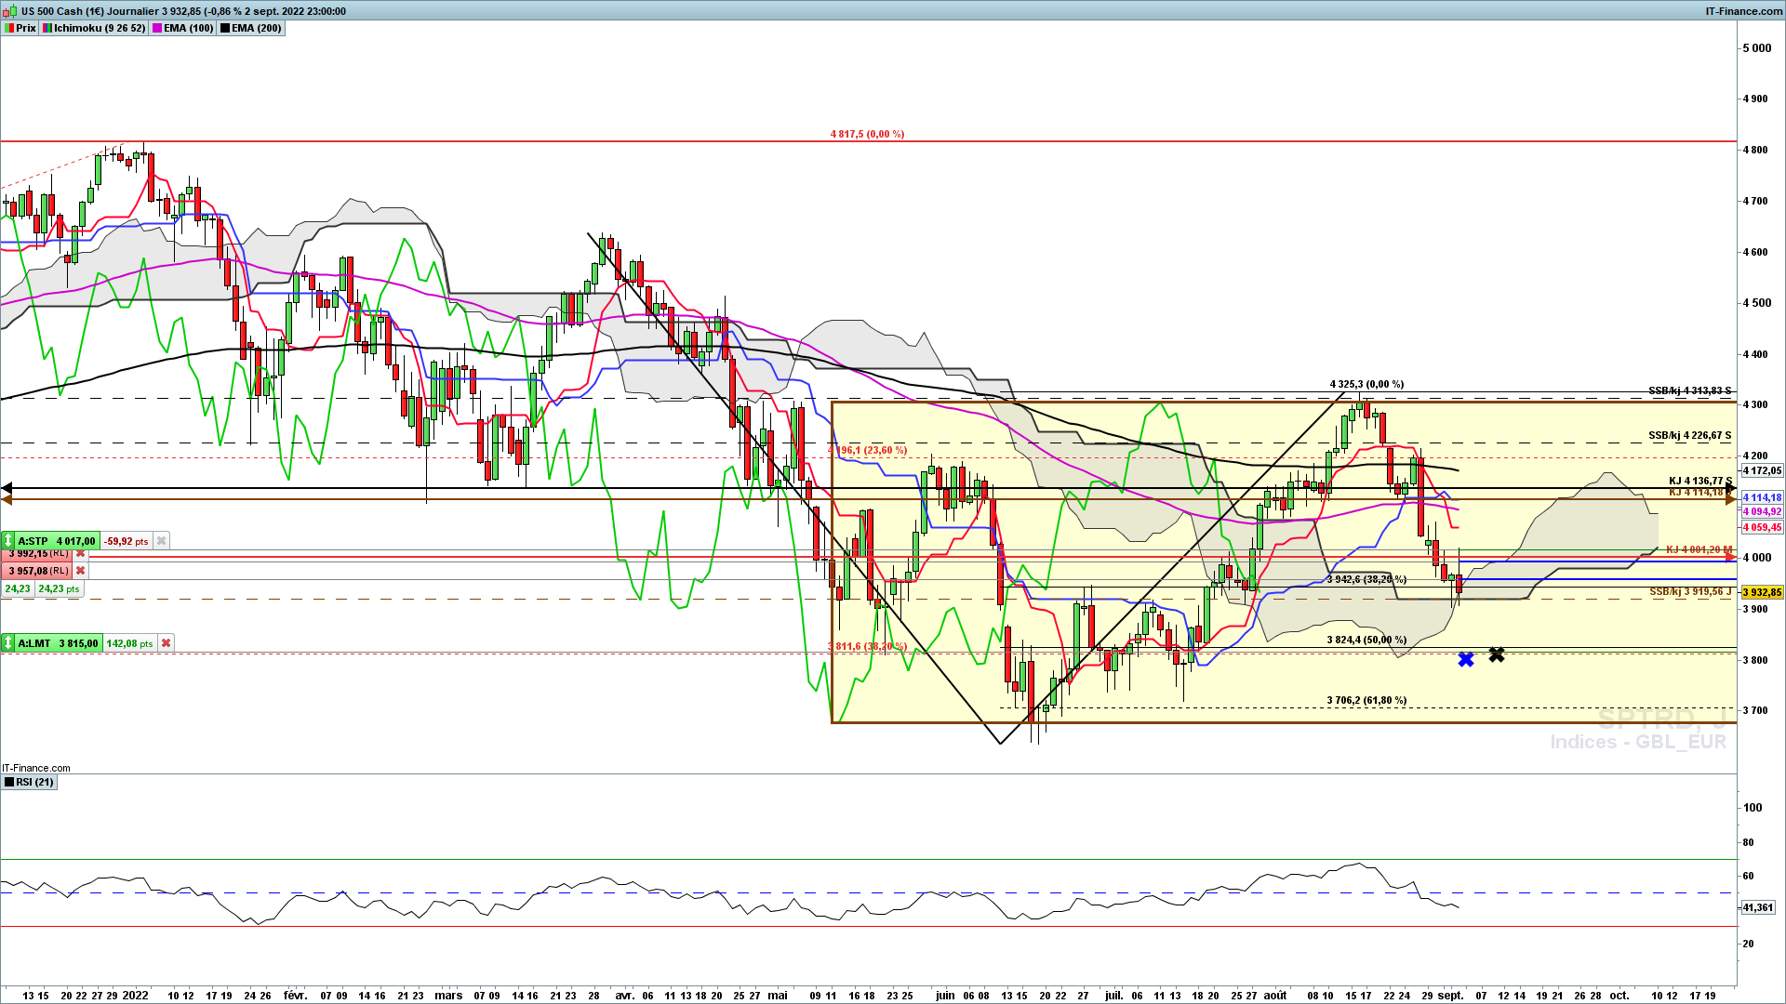Click the blue 4 114,18 price axis label
Screen dimensions: 1786x1004
(x=1762, y=498)
